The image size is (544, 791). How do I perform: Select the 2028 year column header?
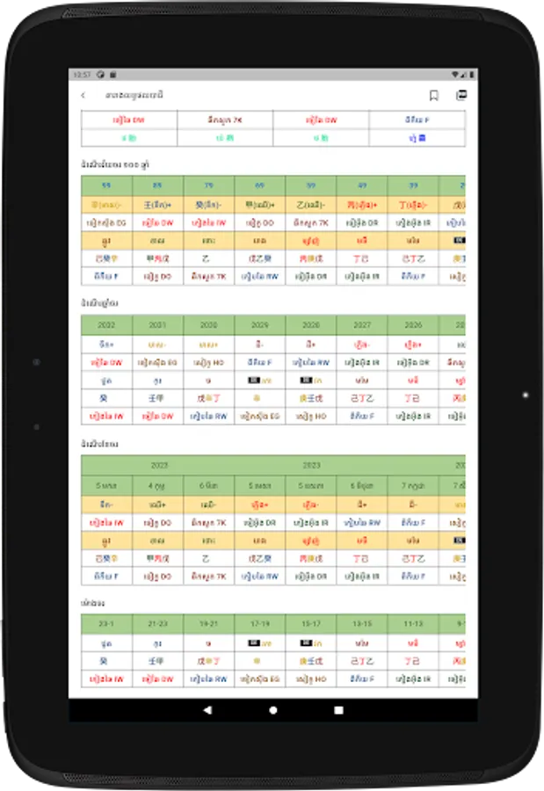(x=311, y=325)
